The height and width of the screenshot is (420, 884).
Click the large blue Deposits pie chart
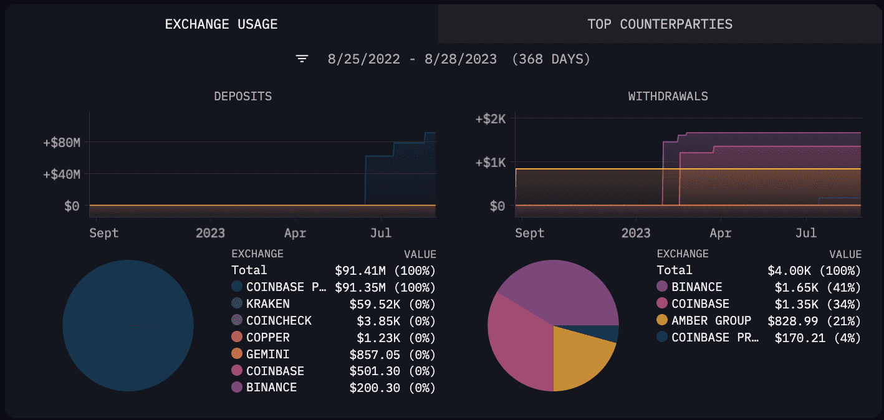pos(128,324)
